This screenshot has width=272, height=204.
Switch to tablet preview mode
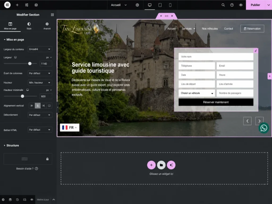pyautogui.click(x=160, y=5)
